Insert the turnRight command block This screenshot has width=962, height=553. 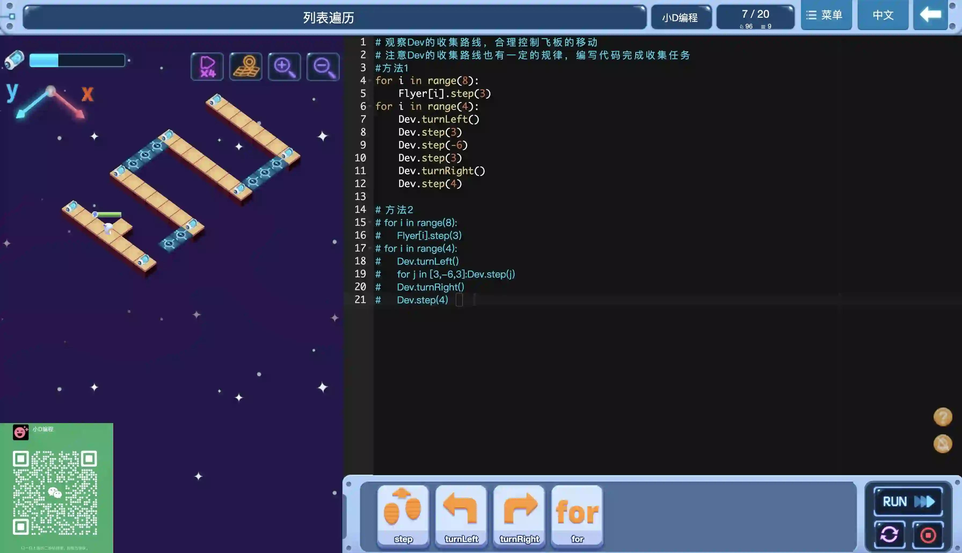[x=519, y=515]
